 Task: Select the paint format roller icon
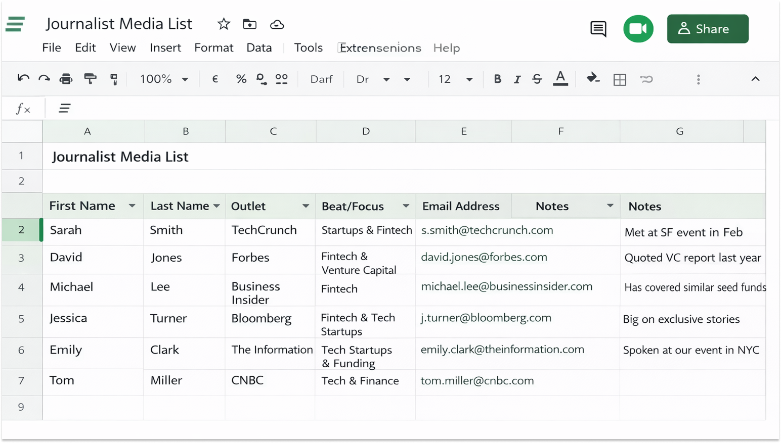(90, 79)
